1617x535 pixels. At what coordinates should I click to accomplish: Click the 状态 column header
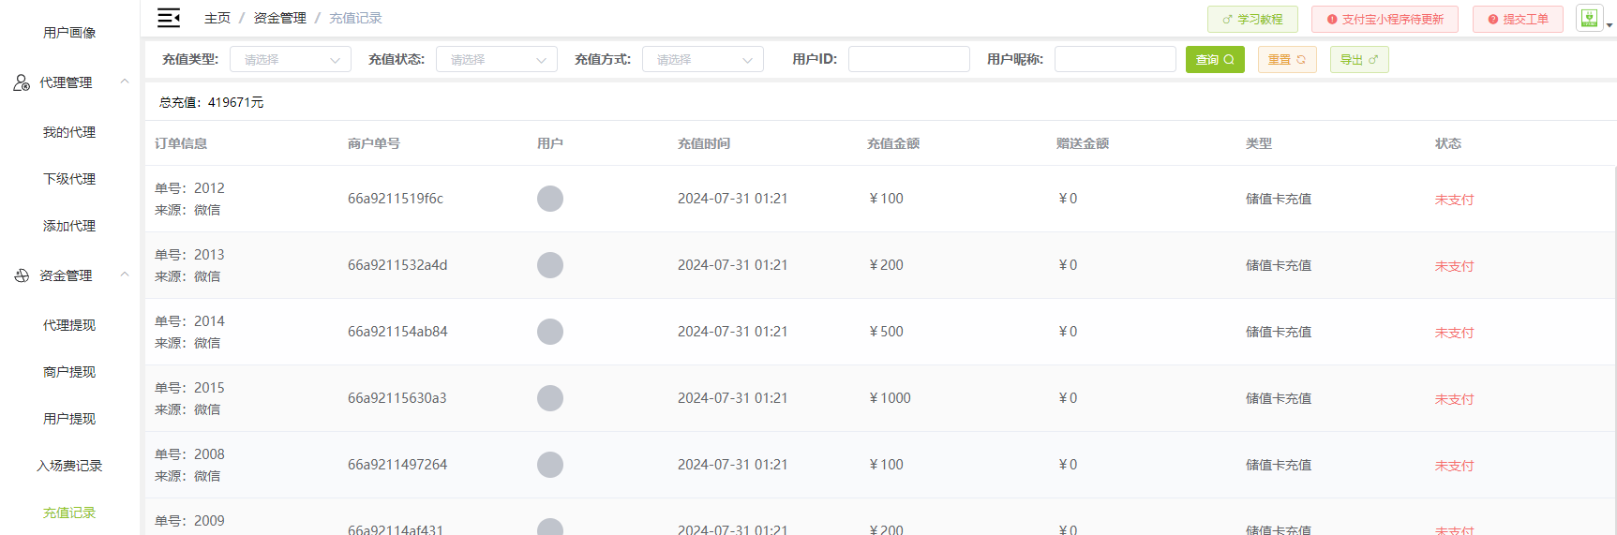tap(1448, 143)
